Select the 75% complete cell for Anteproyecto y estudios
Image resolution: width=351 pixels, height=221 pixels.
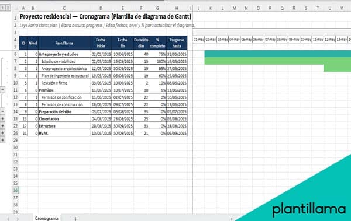coord(157,54)
